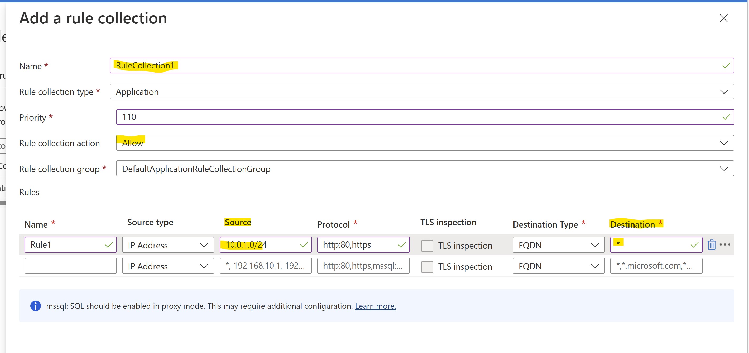
Task: Delete Rule1 using the trash icon
Action: [711, 245]
